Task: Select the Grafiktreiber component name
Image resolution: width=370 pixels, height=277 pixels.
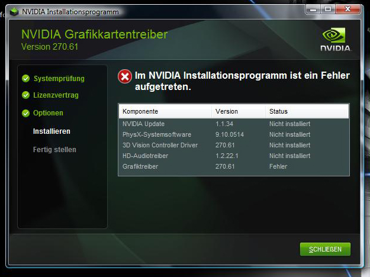Action: click(140, 166)
